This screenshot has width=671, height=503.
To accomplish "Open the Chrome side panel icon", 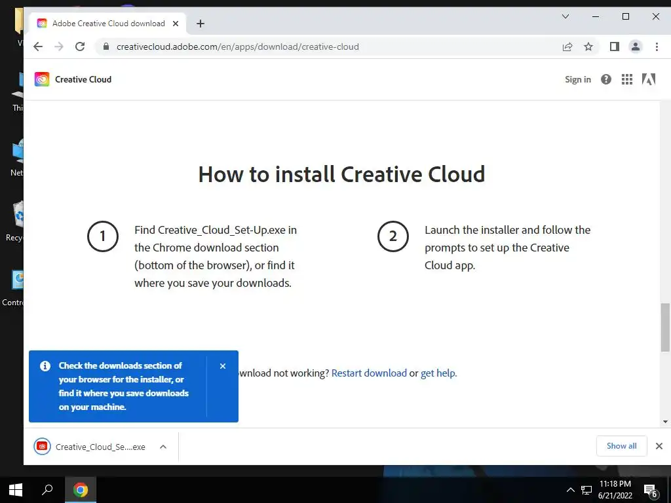I will [x=615, y=47].
